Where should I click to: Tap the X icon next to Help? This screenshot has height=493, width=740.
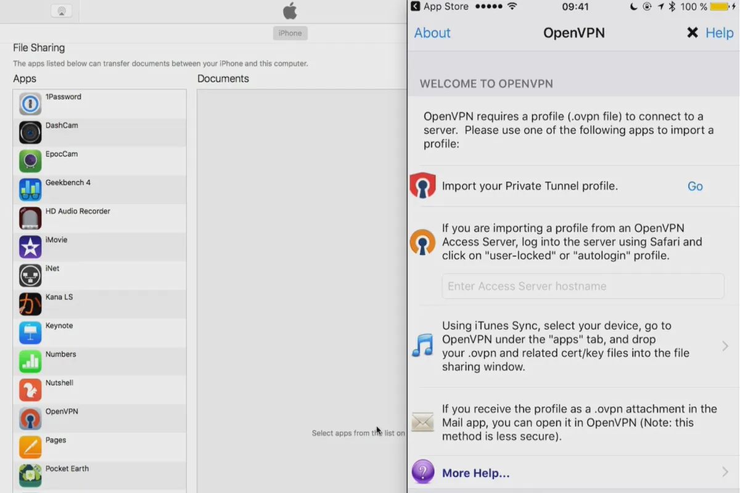(693, 33)
